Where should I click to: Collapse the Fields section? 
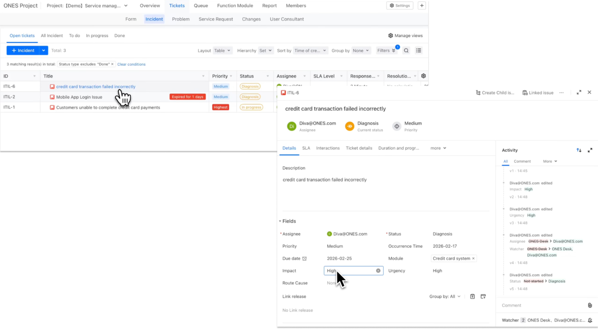point(280,221)
